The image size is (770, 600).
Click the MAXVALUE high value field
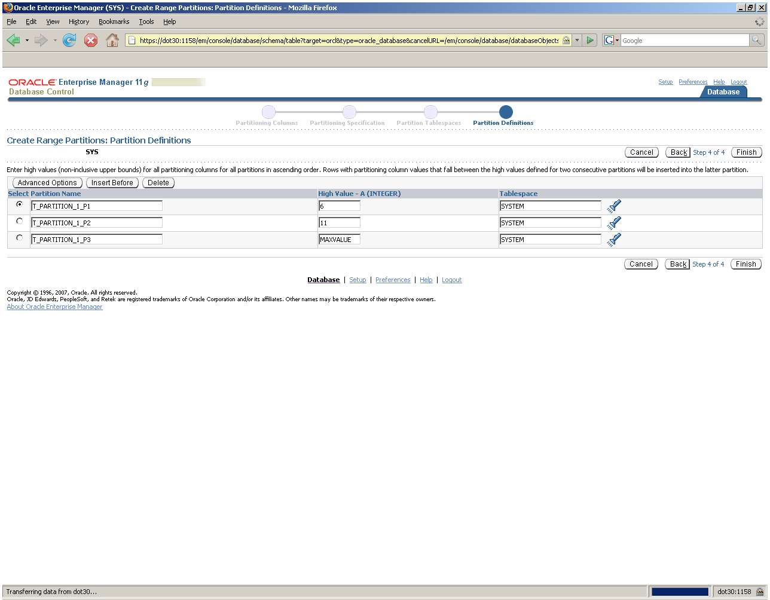pyautogui.click(x=340, y=239)
